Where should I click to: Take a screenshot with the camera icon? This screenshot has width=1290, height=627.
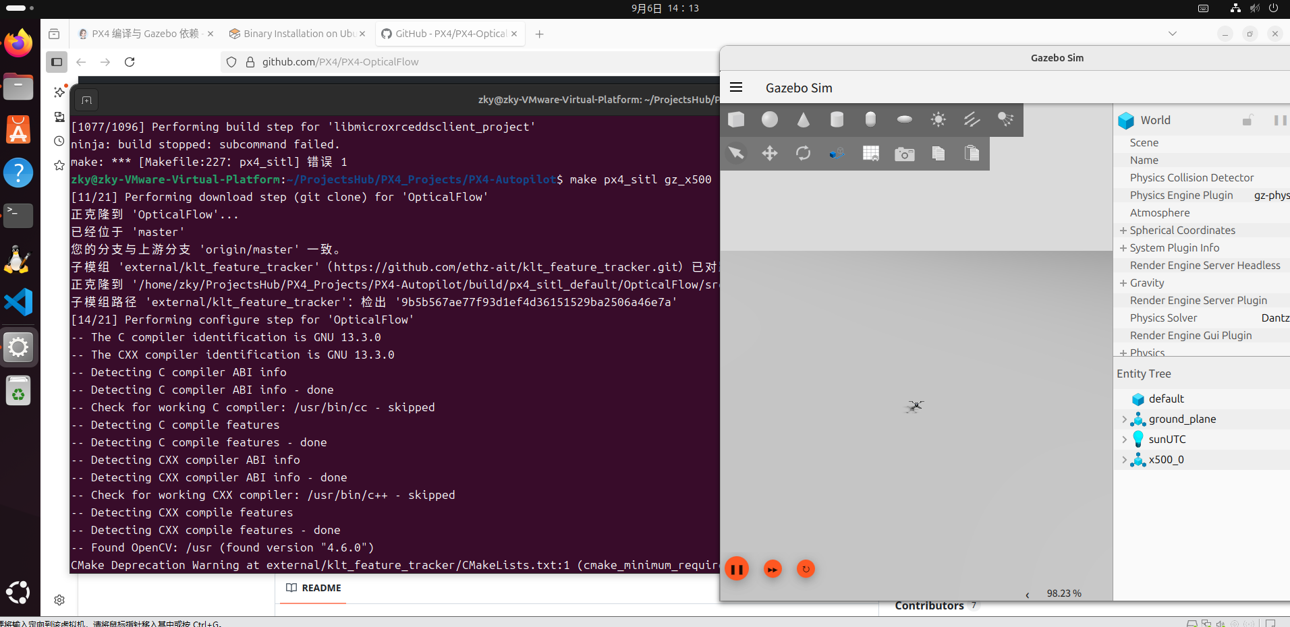pyautogui.click(x=905, y=154)
